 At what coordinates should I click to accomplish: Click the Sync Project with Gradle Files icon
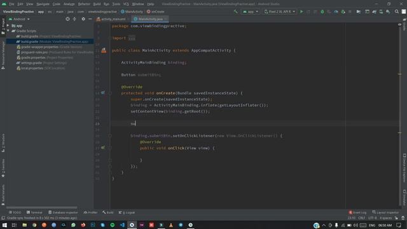click(375, 11)
